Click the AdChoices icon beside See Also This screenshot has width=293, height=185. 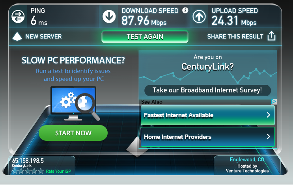click(x=274, y=102)
